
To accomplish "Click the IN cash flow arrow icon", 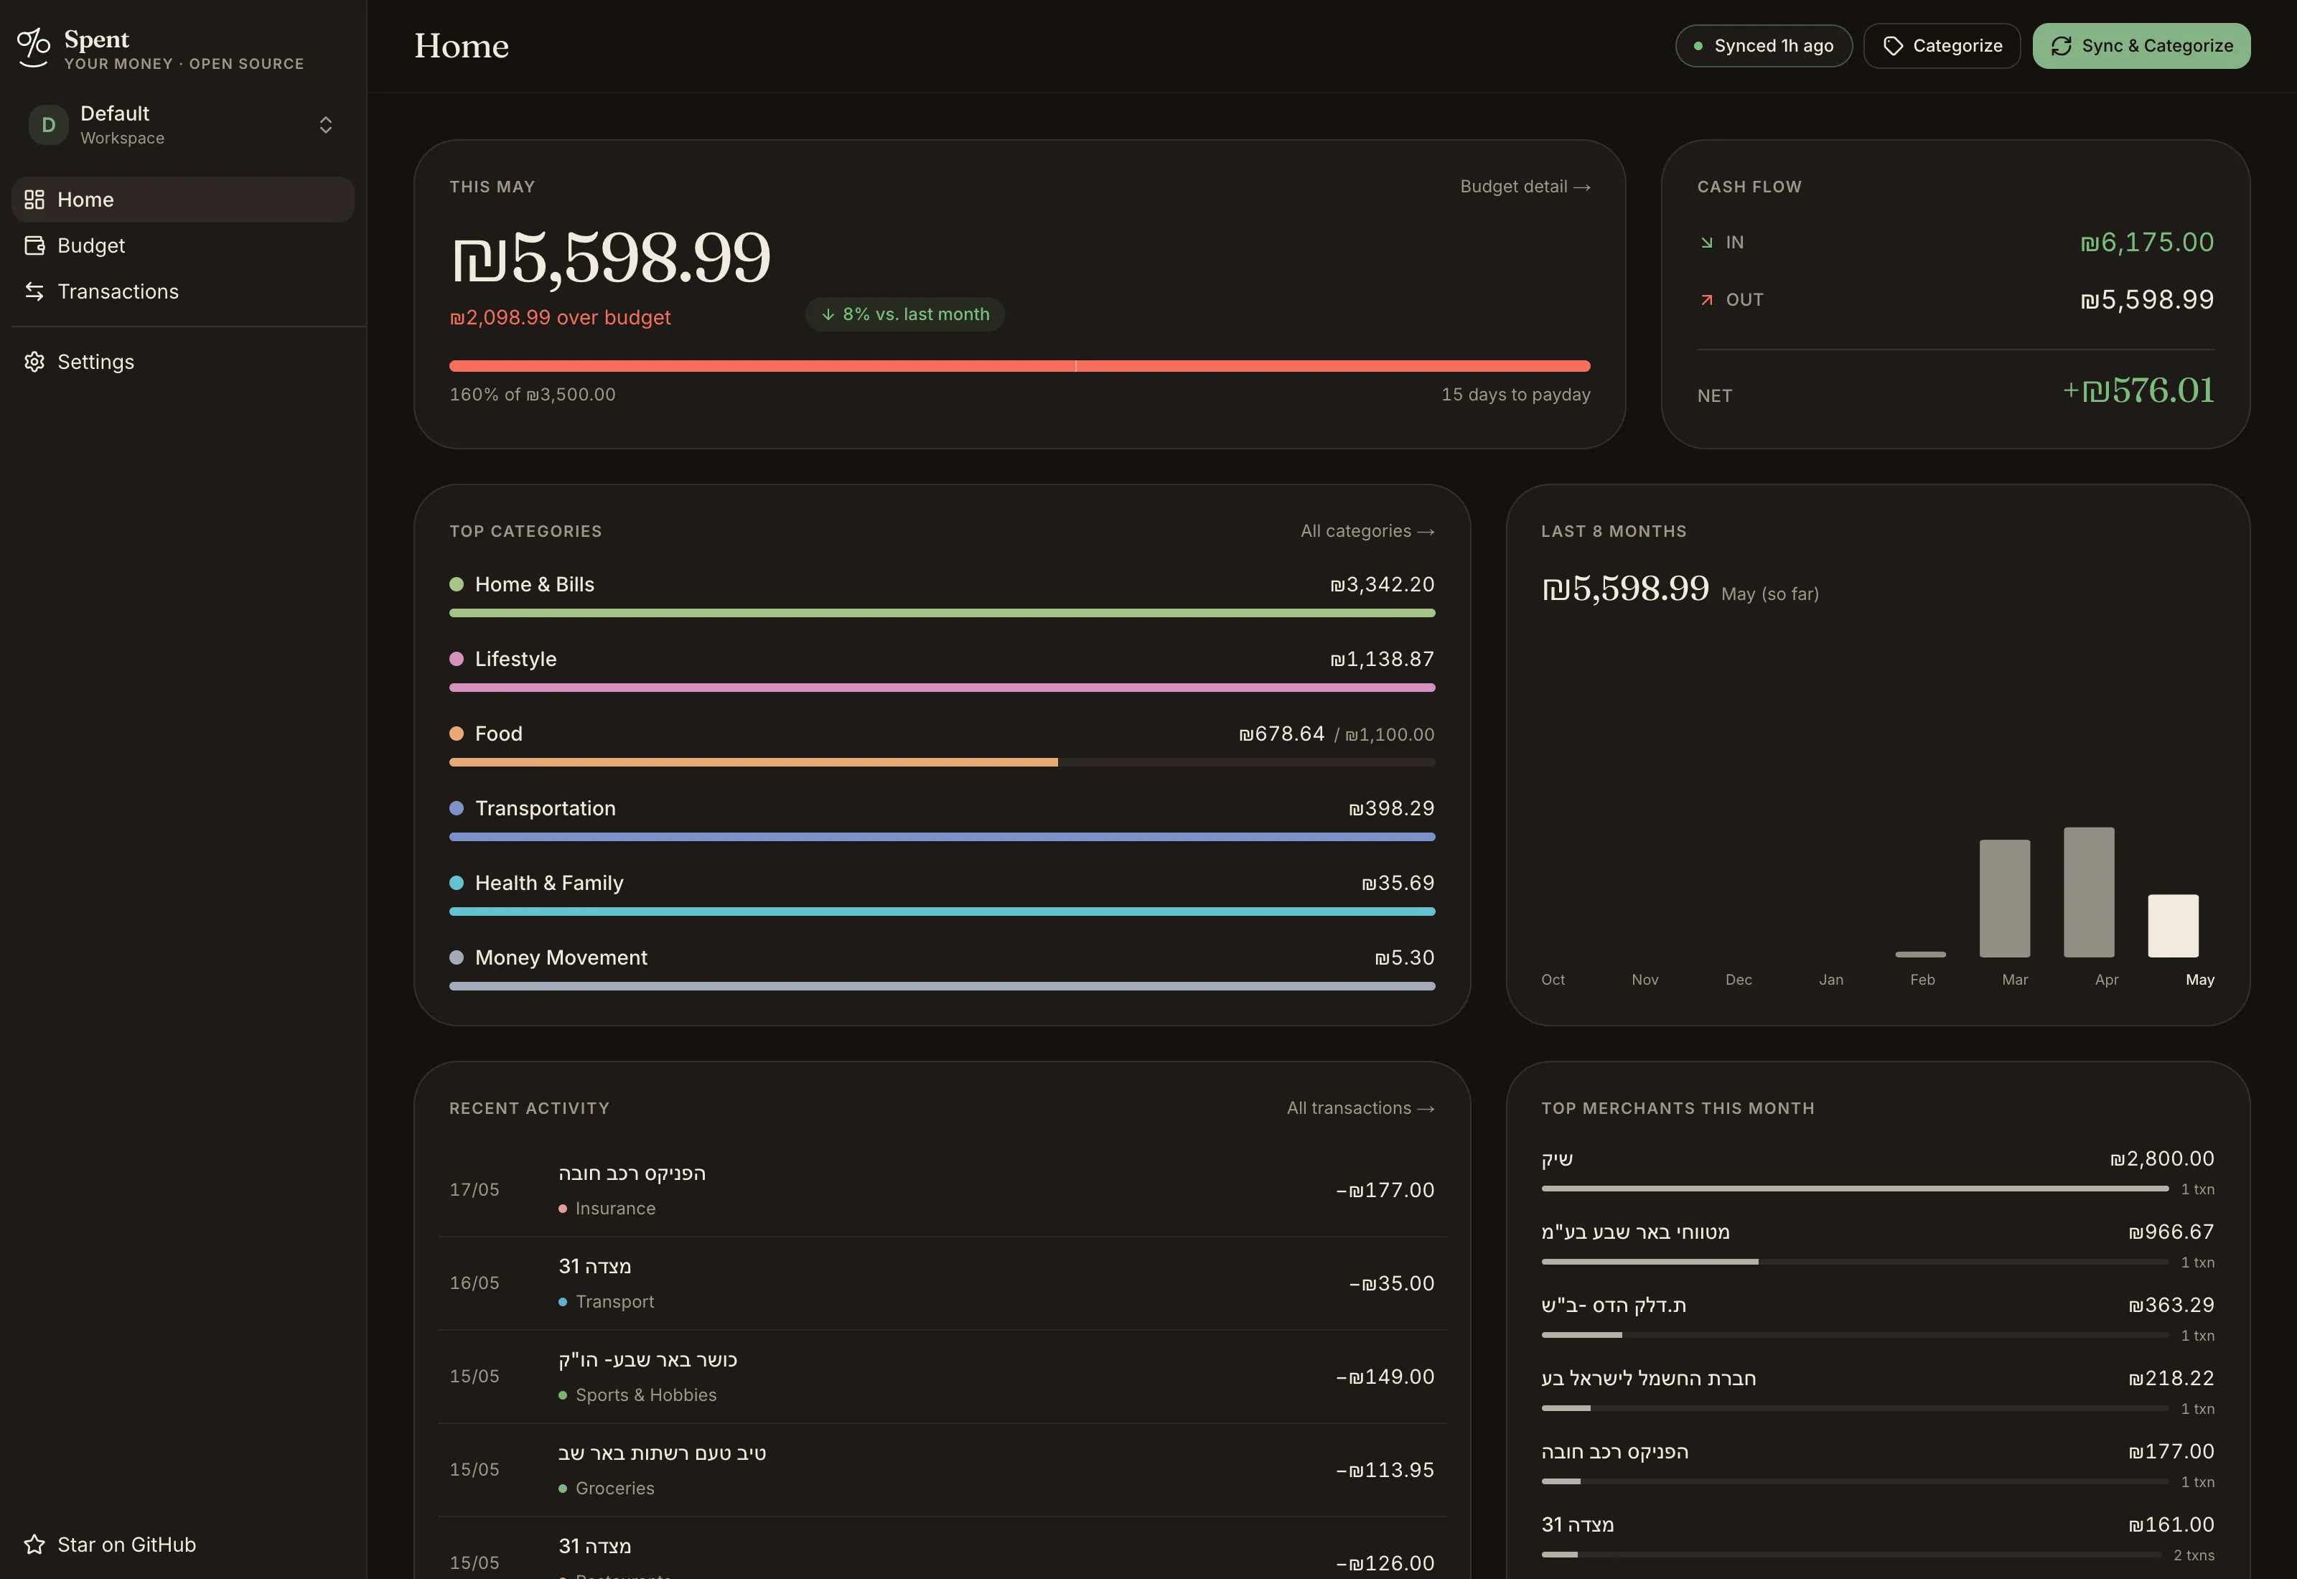I will click(1706, 243).
